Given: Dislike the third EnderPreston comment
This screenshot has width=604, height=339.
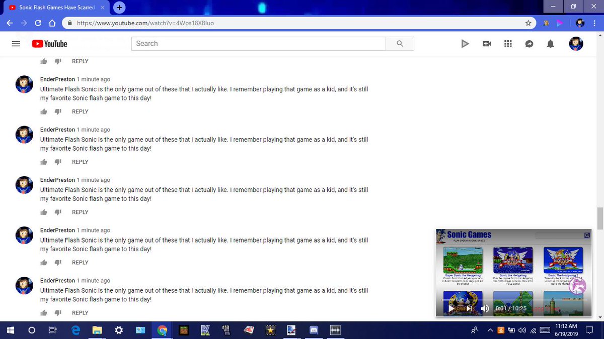Looking at the screenshot, I should click(x=58, y=212).
